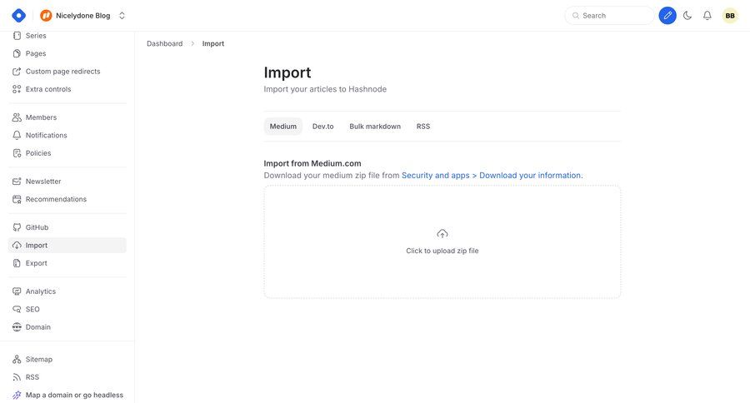The image size is (750, 403).
Task: Click the Hashnode logo icon
Action: [x=18, y=15]
